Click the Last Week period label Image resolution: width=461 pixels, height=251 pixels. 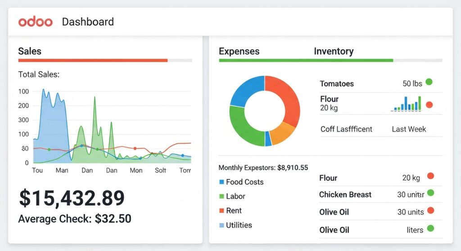coord(409,129)
